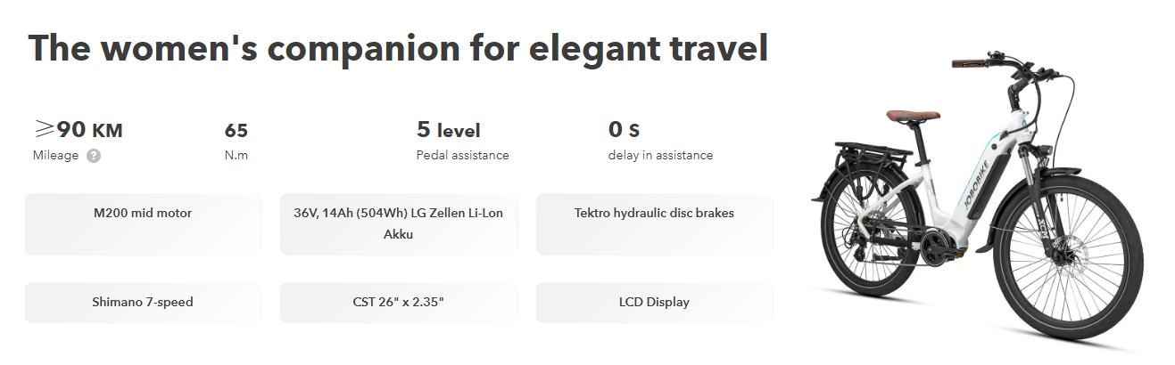Image resolution: width=1175 pixels, height=365 pixels.
Task: Click the Shimano 7-speed spec card
Action: [x=143, y=303]
